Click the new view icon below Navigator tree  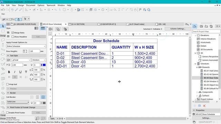click(200, 106)
